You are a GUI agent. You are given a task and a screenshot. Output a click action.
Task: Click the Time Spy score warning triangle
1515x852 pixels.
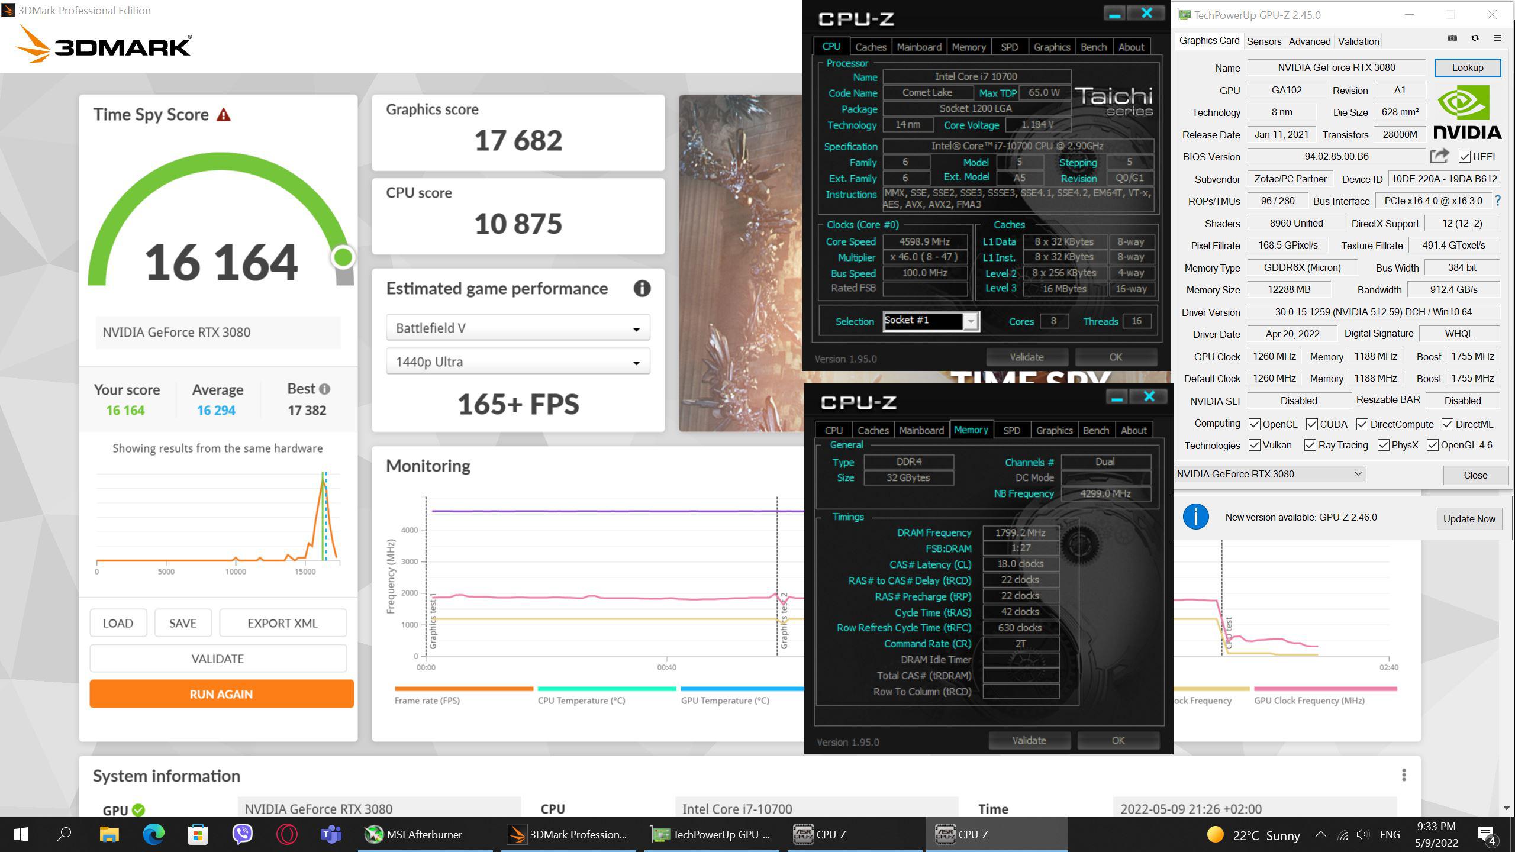click(223, 115)
